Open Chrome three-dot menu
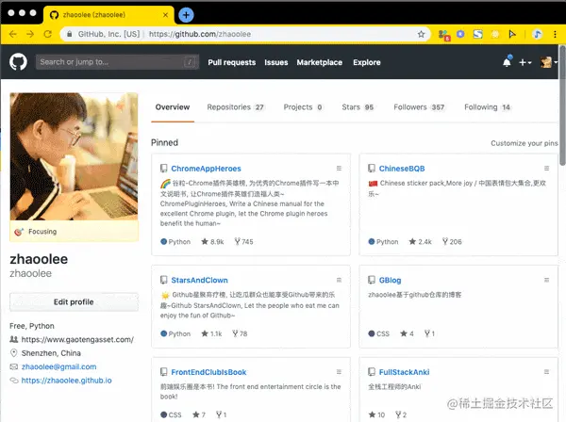The height and width of the screenshot is (422, 566). tap(555, 34)
